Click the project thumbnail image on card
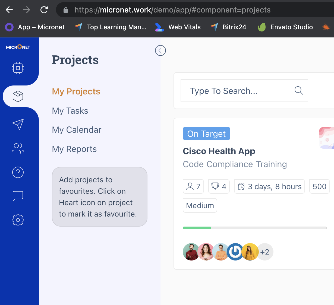 327,138
